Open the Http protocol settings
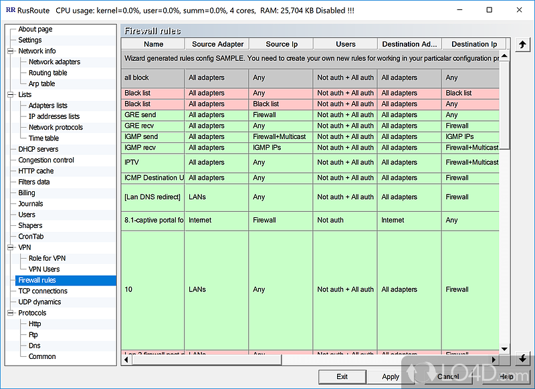The width and height of the screenshot is (535, 389). pos(35,323)
